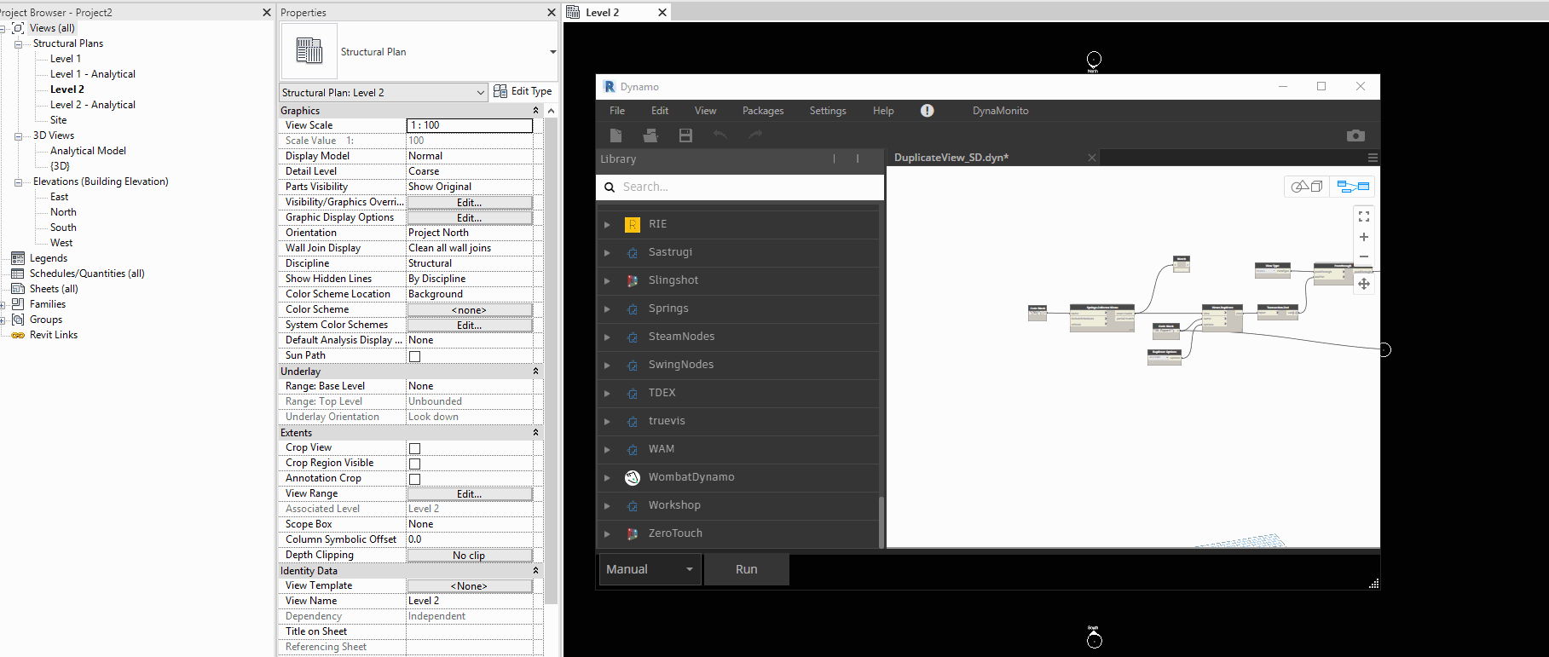Open the type selector dropdown arrow
Image resolution: width=1549 pixels, height=657 pixels.
[x=553, y=52]
